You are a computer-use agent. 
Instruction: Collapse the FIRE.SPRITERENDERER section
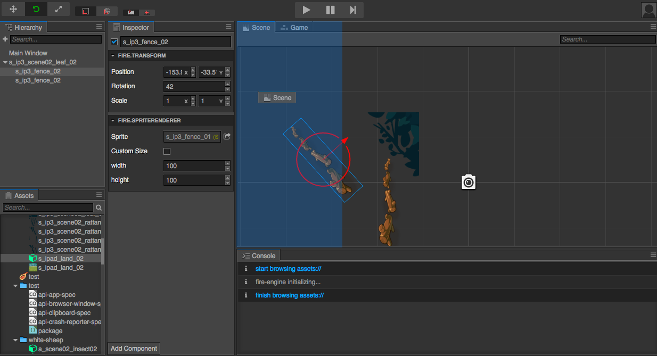(x=113, y=121)
